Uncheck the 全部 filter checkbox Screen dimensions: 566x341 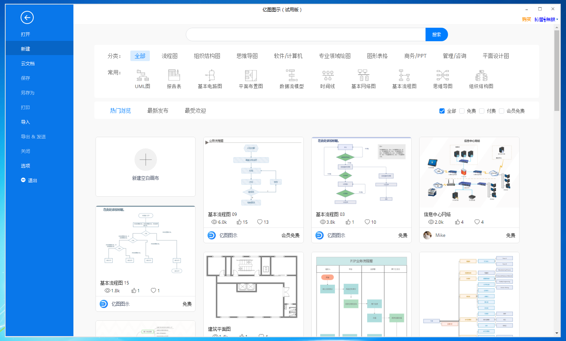point(442,111)
